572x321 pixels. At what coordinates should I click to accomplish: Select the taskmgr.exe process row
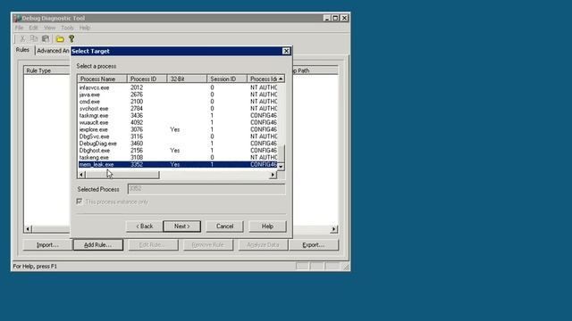(178, 115)
